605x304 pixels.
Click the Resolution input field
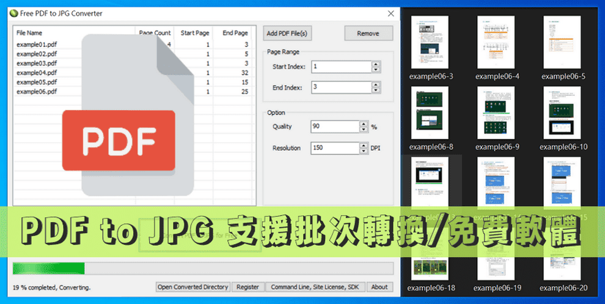tap(334, 147)
